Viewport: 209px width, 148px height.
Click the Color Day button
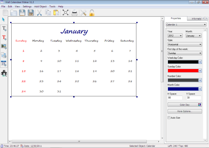click(185, 105)
